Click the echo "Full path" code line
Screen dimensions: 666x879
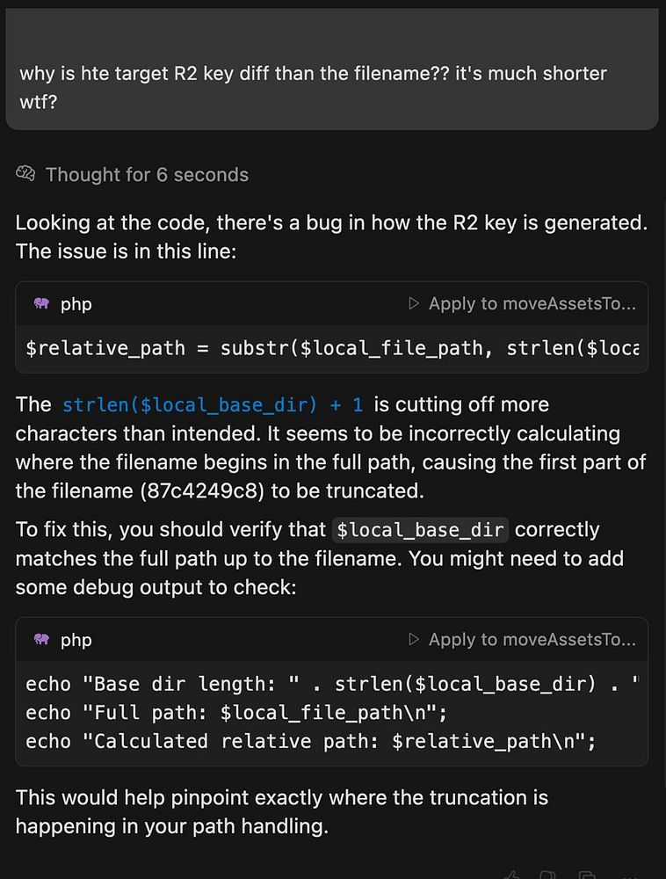pos(242,712)
